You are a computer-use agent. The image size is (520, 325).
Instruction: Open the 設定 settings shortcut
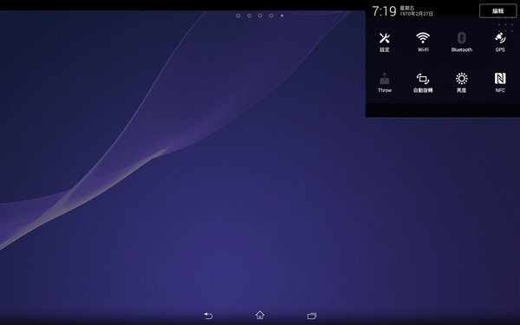tap(384, 42)
